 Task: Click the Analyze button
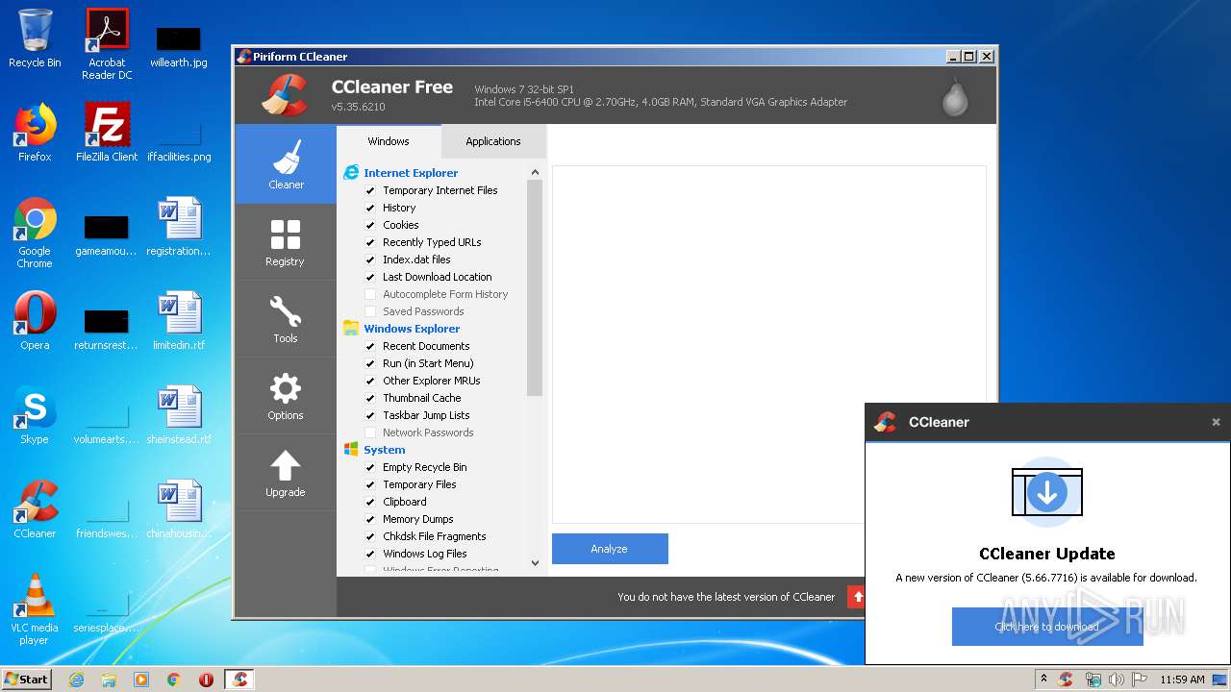(x=610, y=549)
